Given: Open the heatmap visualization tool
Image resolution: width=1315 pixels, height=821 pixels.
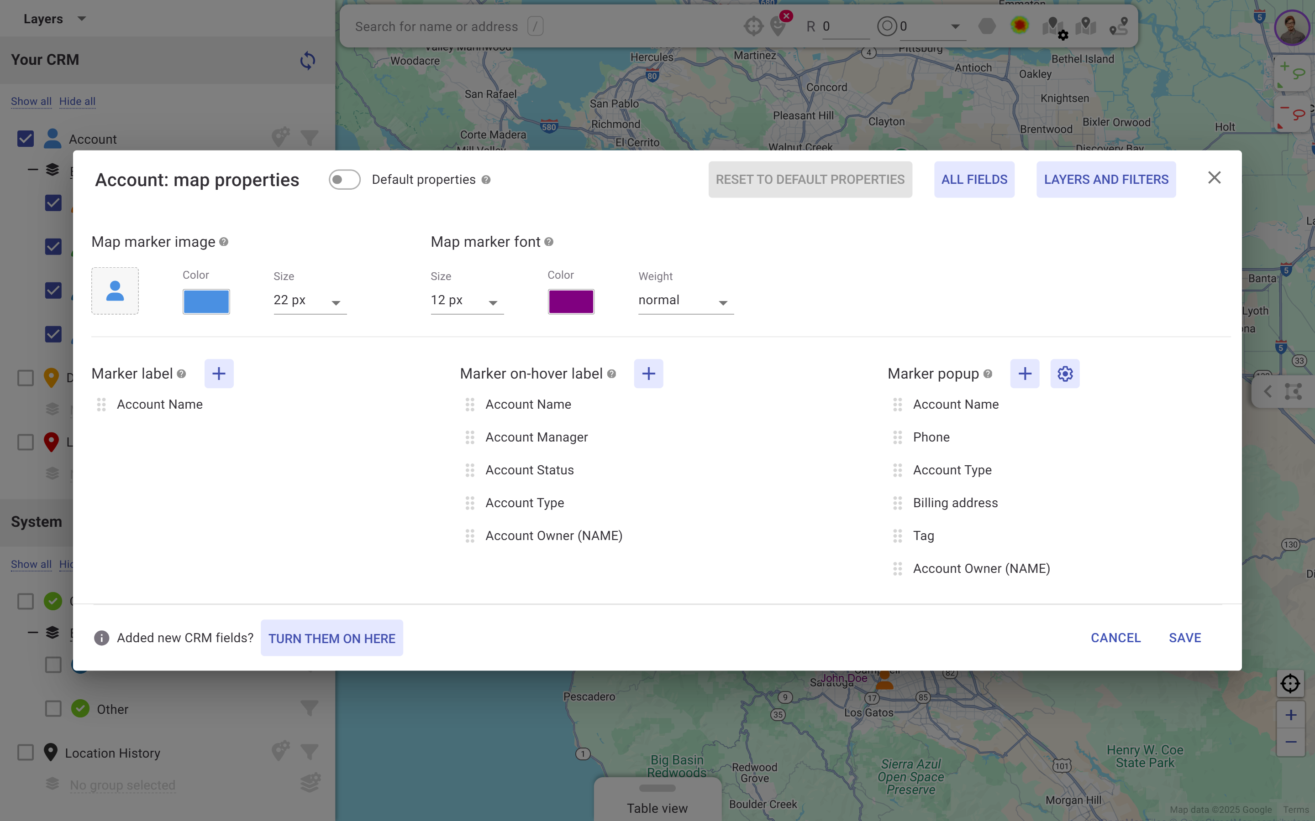Looking at the screenshot, I should (1020, 26).
